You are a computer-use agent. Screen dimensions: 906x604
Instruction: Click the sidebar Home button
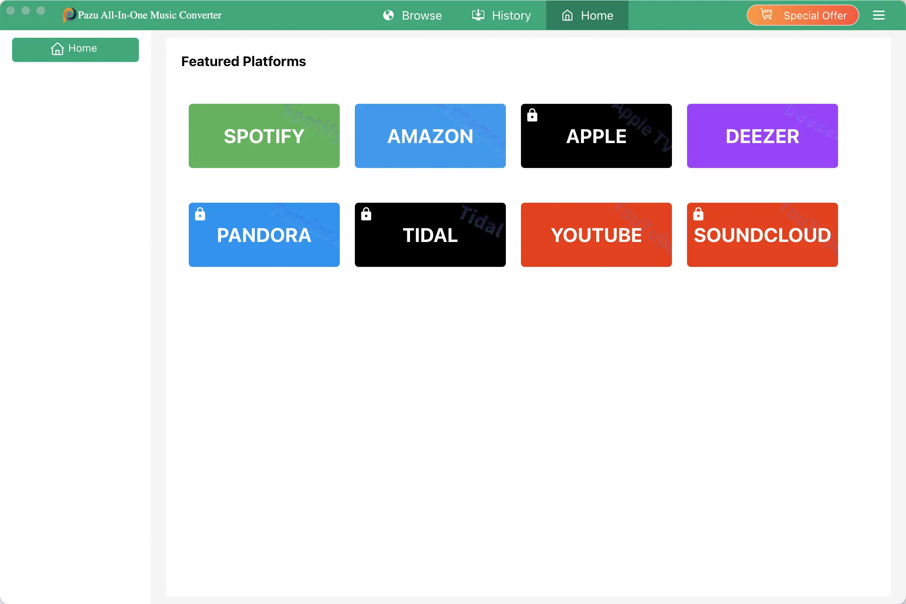point(75,50)
